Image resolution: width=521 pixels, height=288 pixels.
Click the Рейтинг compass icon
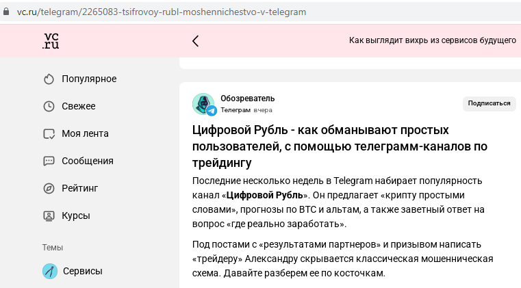coord(49,189)
